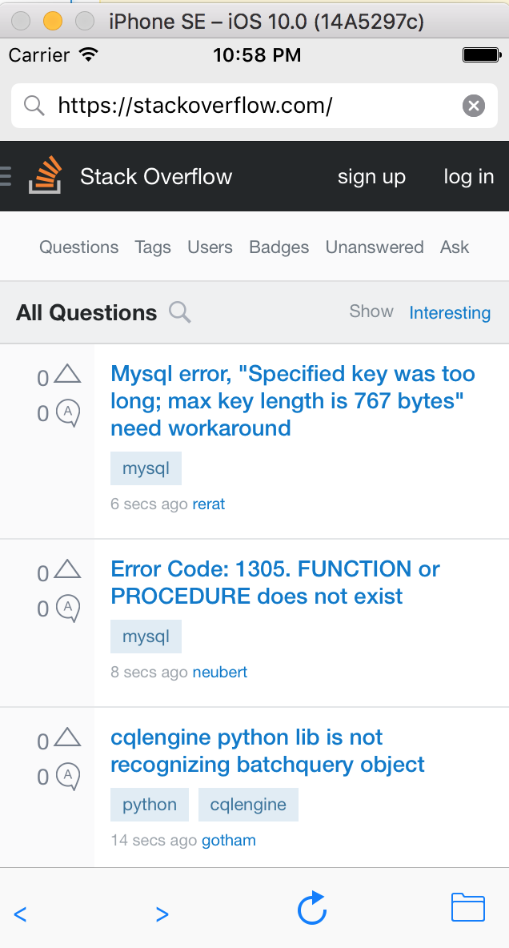This screenshot has width=509, height=948.
Task: Upvote the Mysql error question
Action: pyautogui.click(x=67, y=375)
